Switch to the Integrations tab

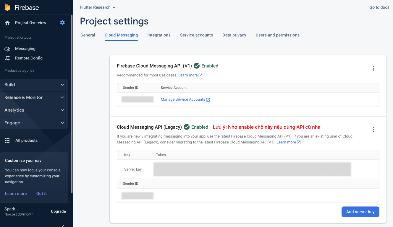tap(159, 35)
